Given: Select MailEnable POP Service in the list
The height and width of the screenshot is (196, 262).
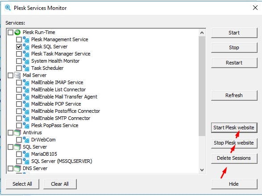Looking at the screenshot, I should (56, 104).
